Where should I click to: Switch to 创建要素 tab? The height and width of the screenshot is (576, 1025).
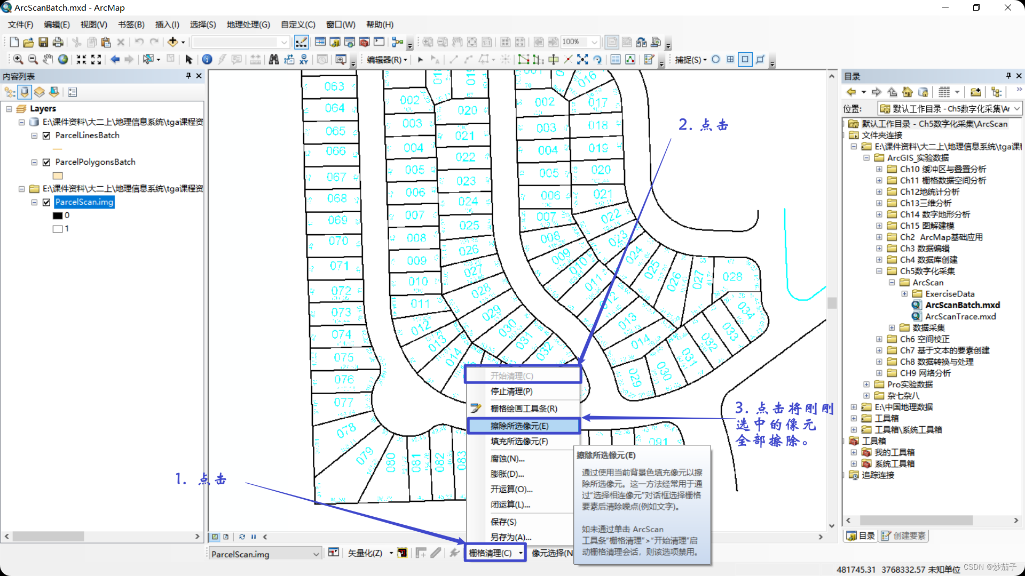(903, 535)
